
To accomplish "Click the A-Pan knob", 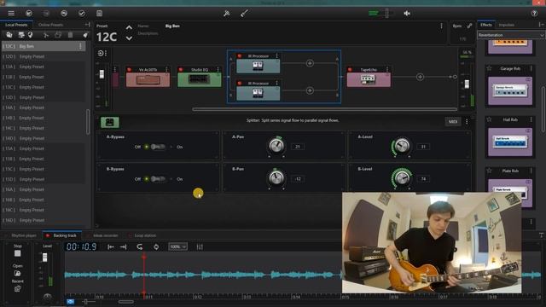I will [x=276, y=146].
